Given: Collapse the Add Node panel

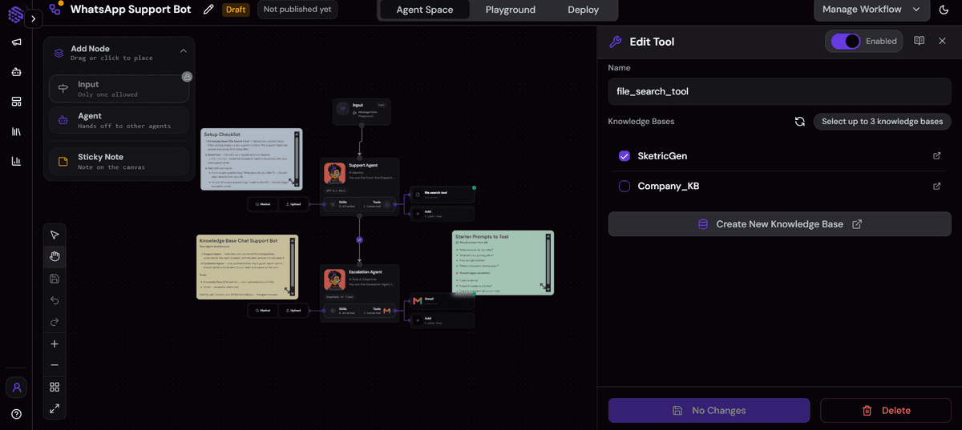Looking at the screenshot, I should coord(183,51).
